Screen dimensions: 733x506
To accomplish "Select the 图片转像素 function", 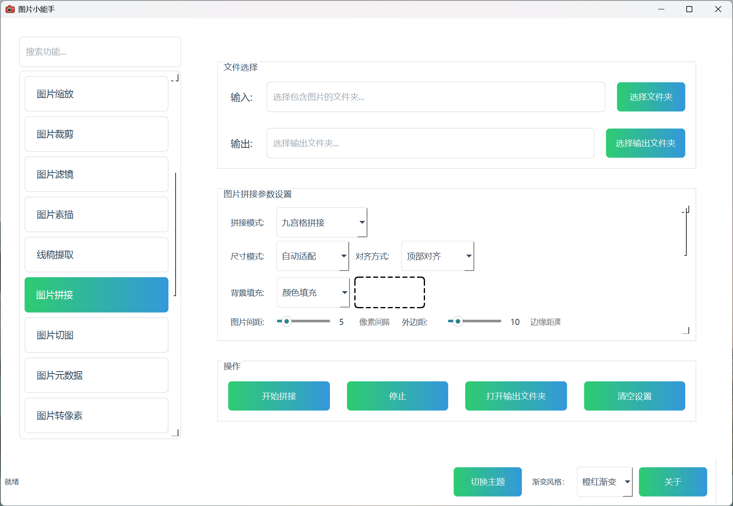I will coord(96,415).
